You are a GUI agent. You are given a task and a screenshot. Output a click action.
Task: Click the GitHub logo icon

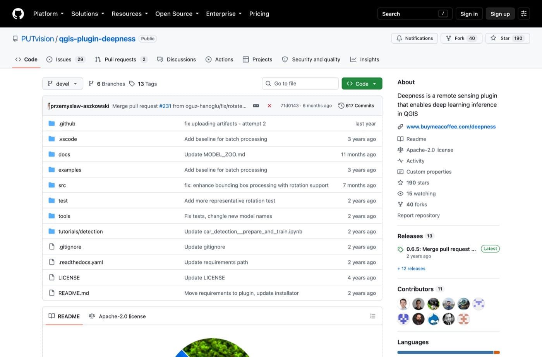[18, 14]
